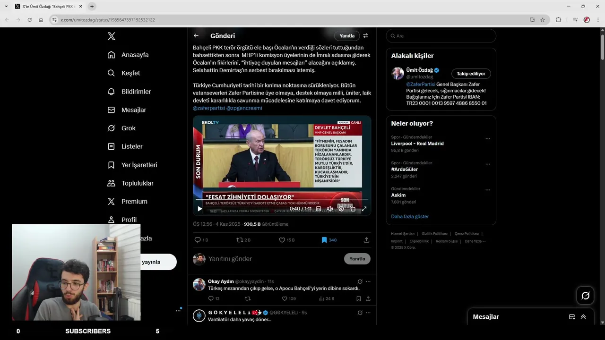605x340 pixels.
Task: Toggle picture-in-picture mini player on video
Action: (x=353, y=209)
